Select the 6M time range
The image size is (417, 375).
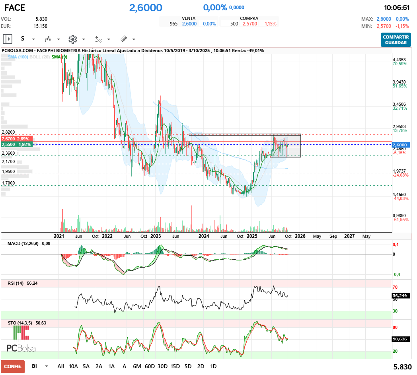coord(137,366)
